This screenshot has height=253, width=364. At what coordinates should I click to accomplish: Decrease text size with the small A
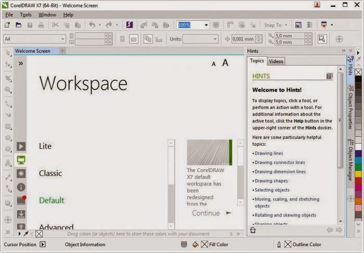click(214, 64)
